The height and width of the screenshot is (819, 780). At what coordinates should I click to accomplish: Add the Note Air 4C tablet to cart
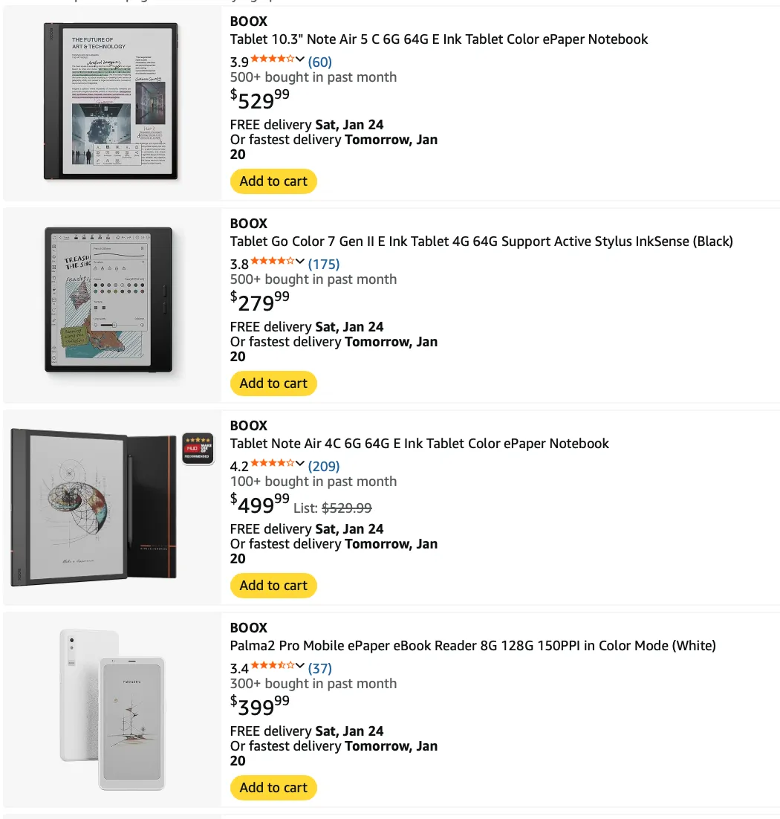pyautogui.click(x=273, y=586)
